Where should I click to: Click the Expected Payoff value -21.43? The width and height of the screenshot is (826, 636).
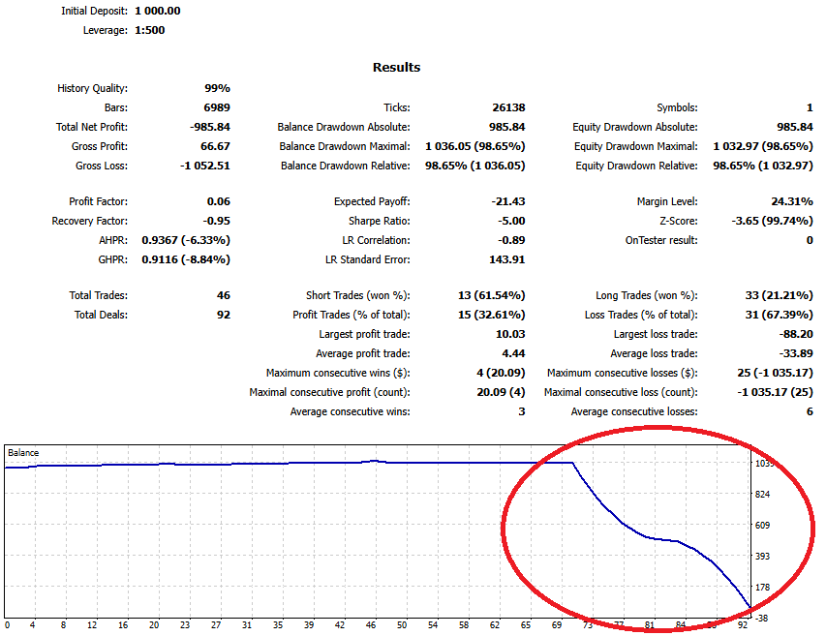[x=507, y=201]
